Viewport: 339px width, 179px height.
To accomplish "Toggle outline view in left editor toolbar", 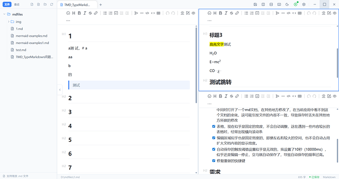I will tap(182, 13).
